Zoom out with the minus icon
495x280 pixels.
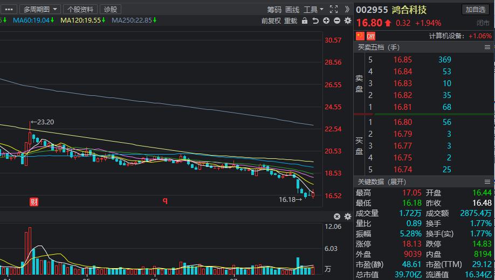pyautogui.click(x=337, y=21)
